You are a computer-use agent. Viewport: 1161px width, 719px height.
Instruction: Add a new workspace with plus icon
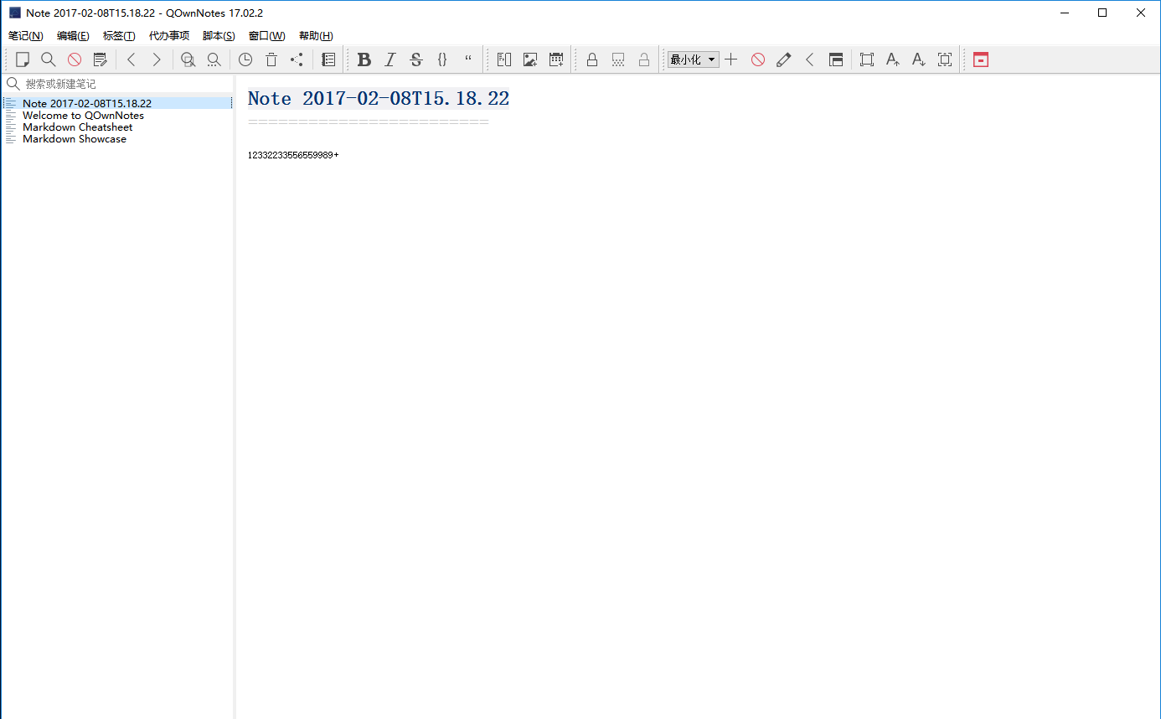[731, 59]
